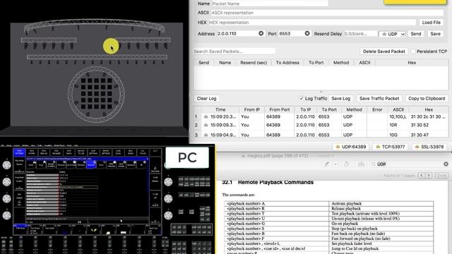Click Copy to Clipboard button
Viewport: 452px width, 254px height.
[427, 99]
